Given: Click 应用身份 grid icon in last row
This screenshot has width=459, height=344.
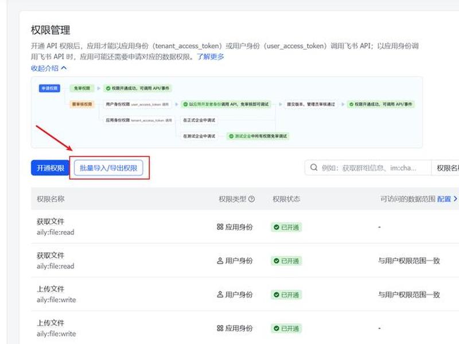Looking at the screenshot, I should point(220,328).
